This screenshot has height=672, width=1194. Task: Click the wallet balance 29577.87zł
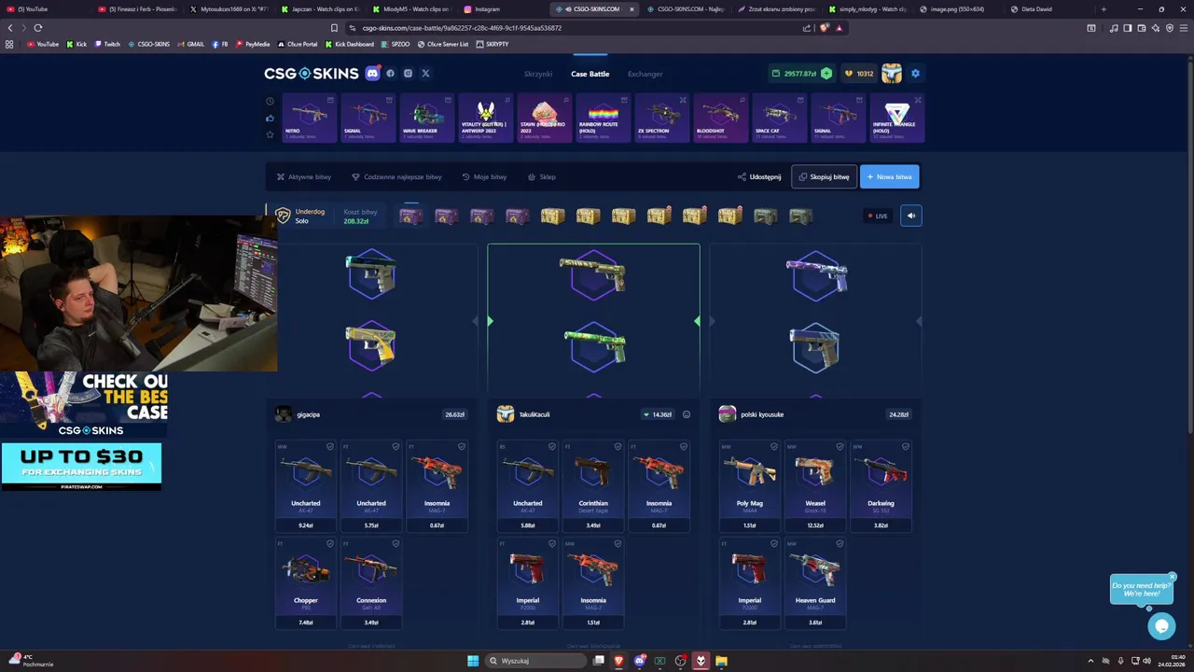pyautogui.click(x=794, y=73)
